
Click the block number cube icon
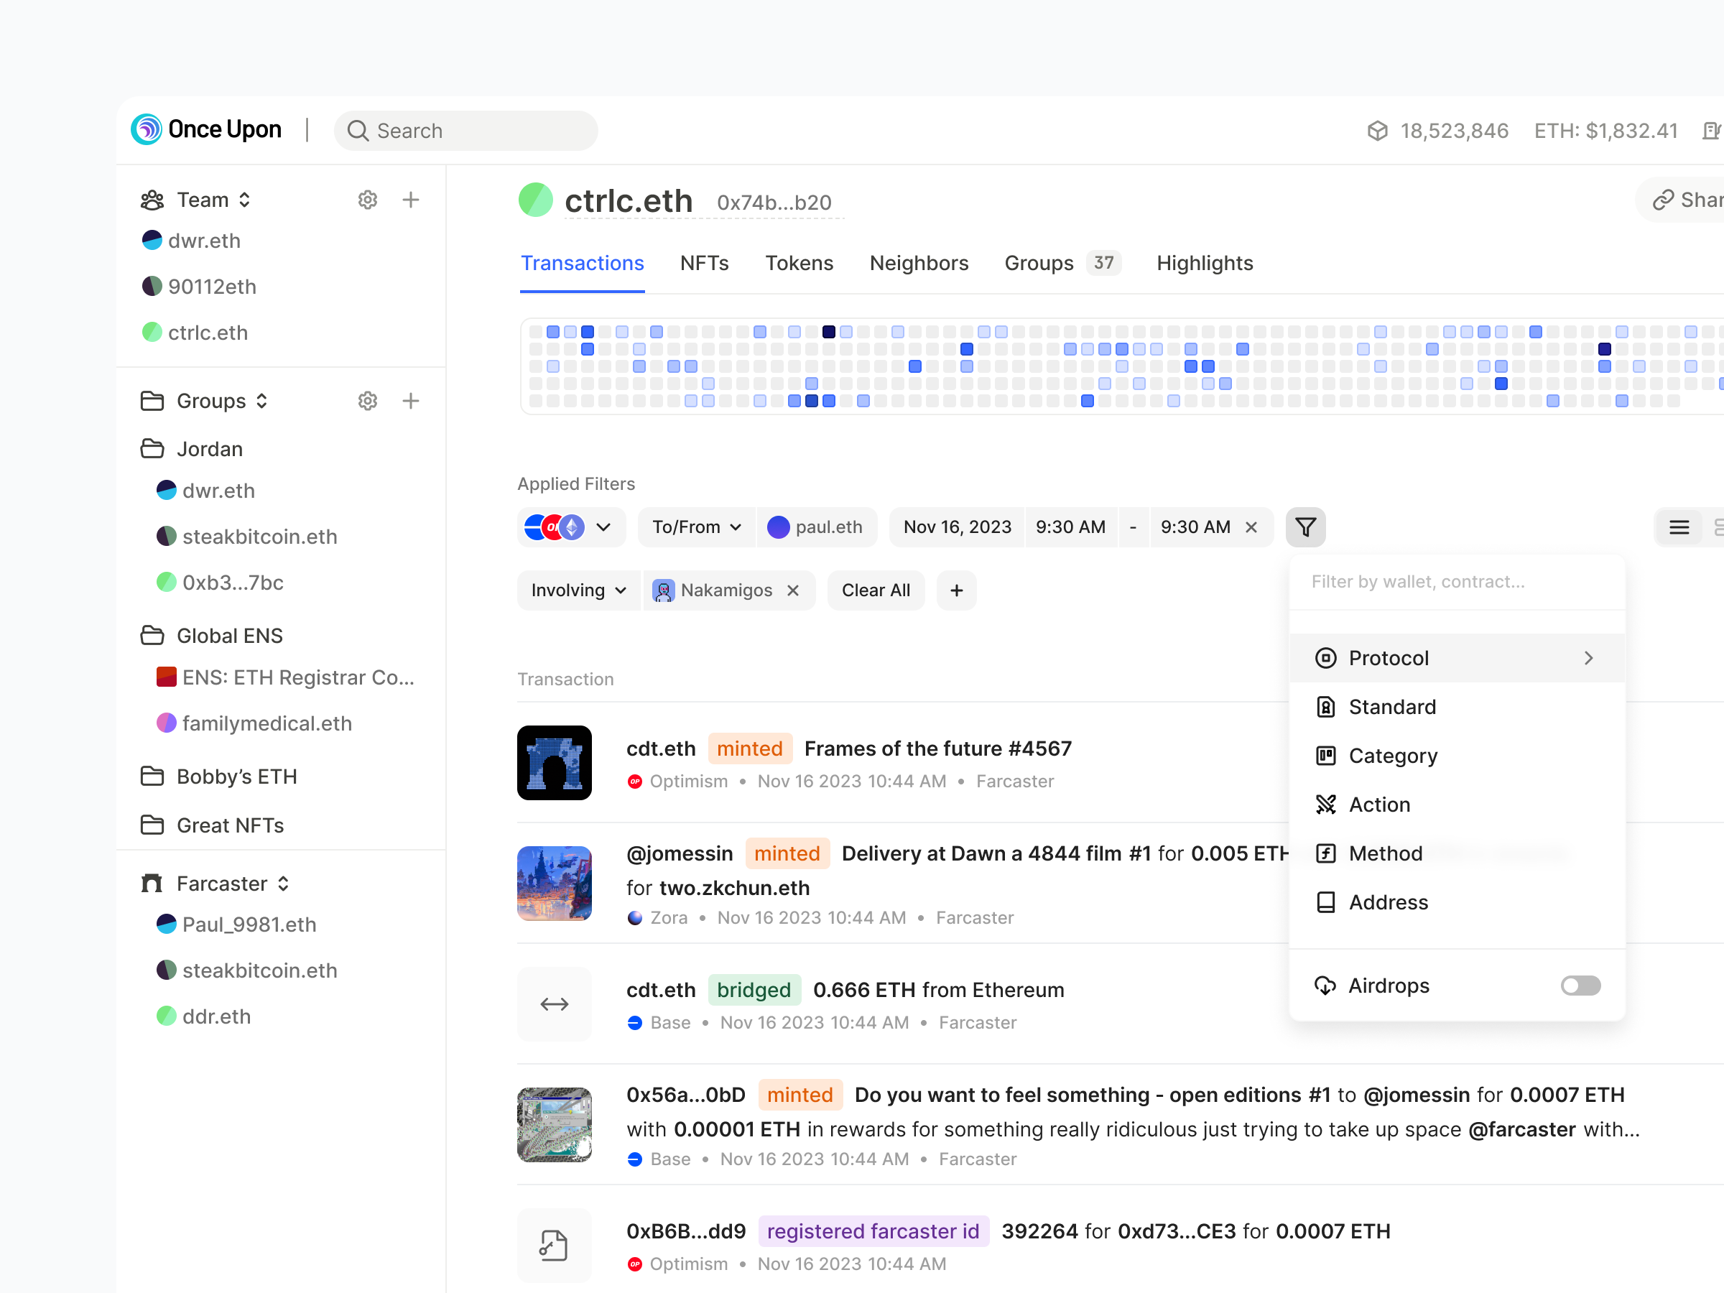1377,131
